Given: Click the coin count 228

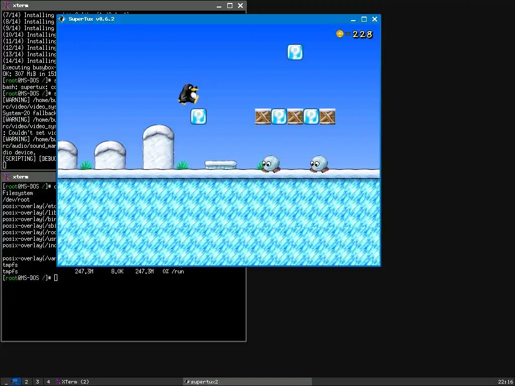Looking at the screenshot, I should [363, 34].
